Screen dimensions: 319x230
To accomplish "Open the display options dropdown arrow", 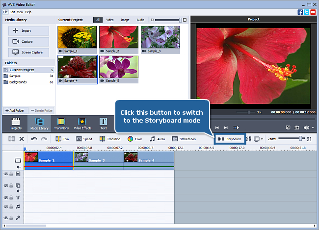I will pos(262,139).
